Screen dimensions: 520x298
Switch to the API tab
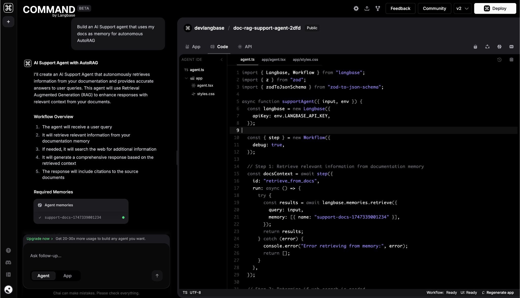pyautogui.click(x=245, y=47)
